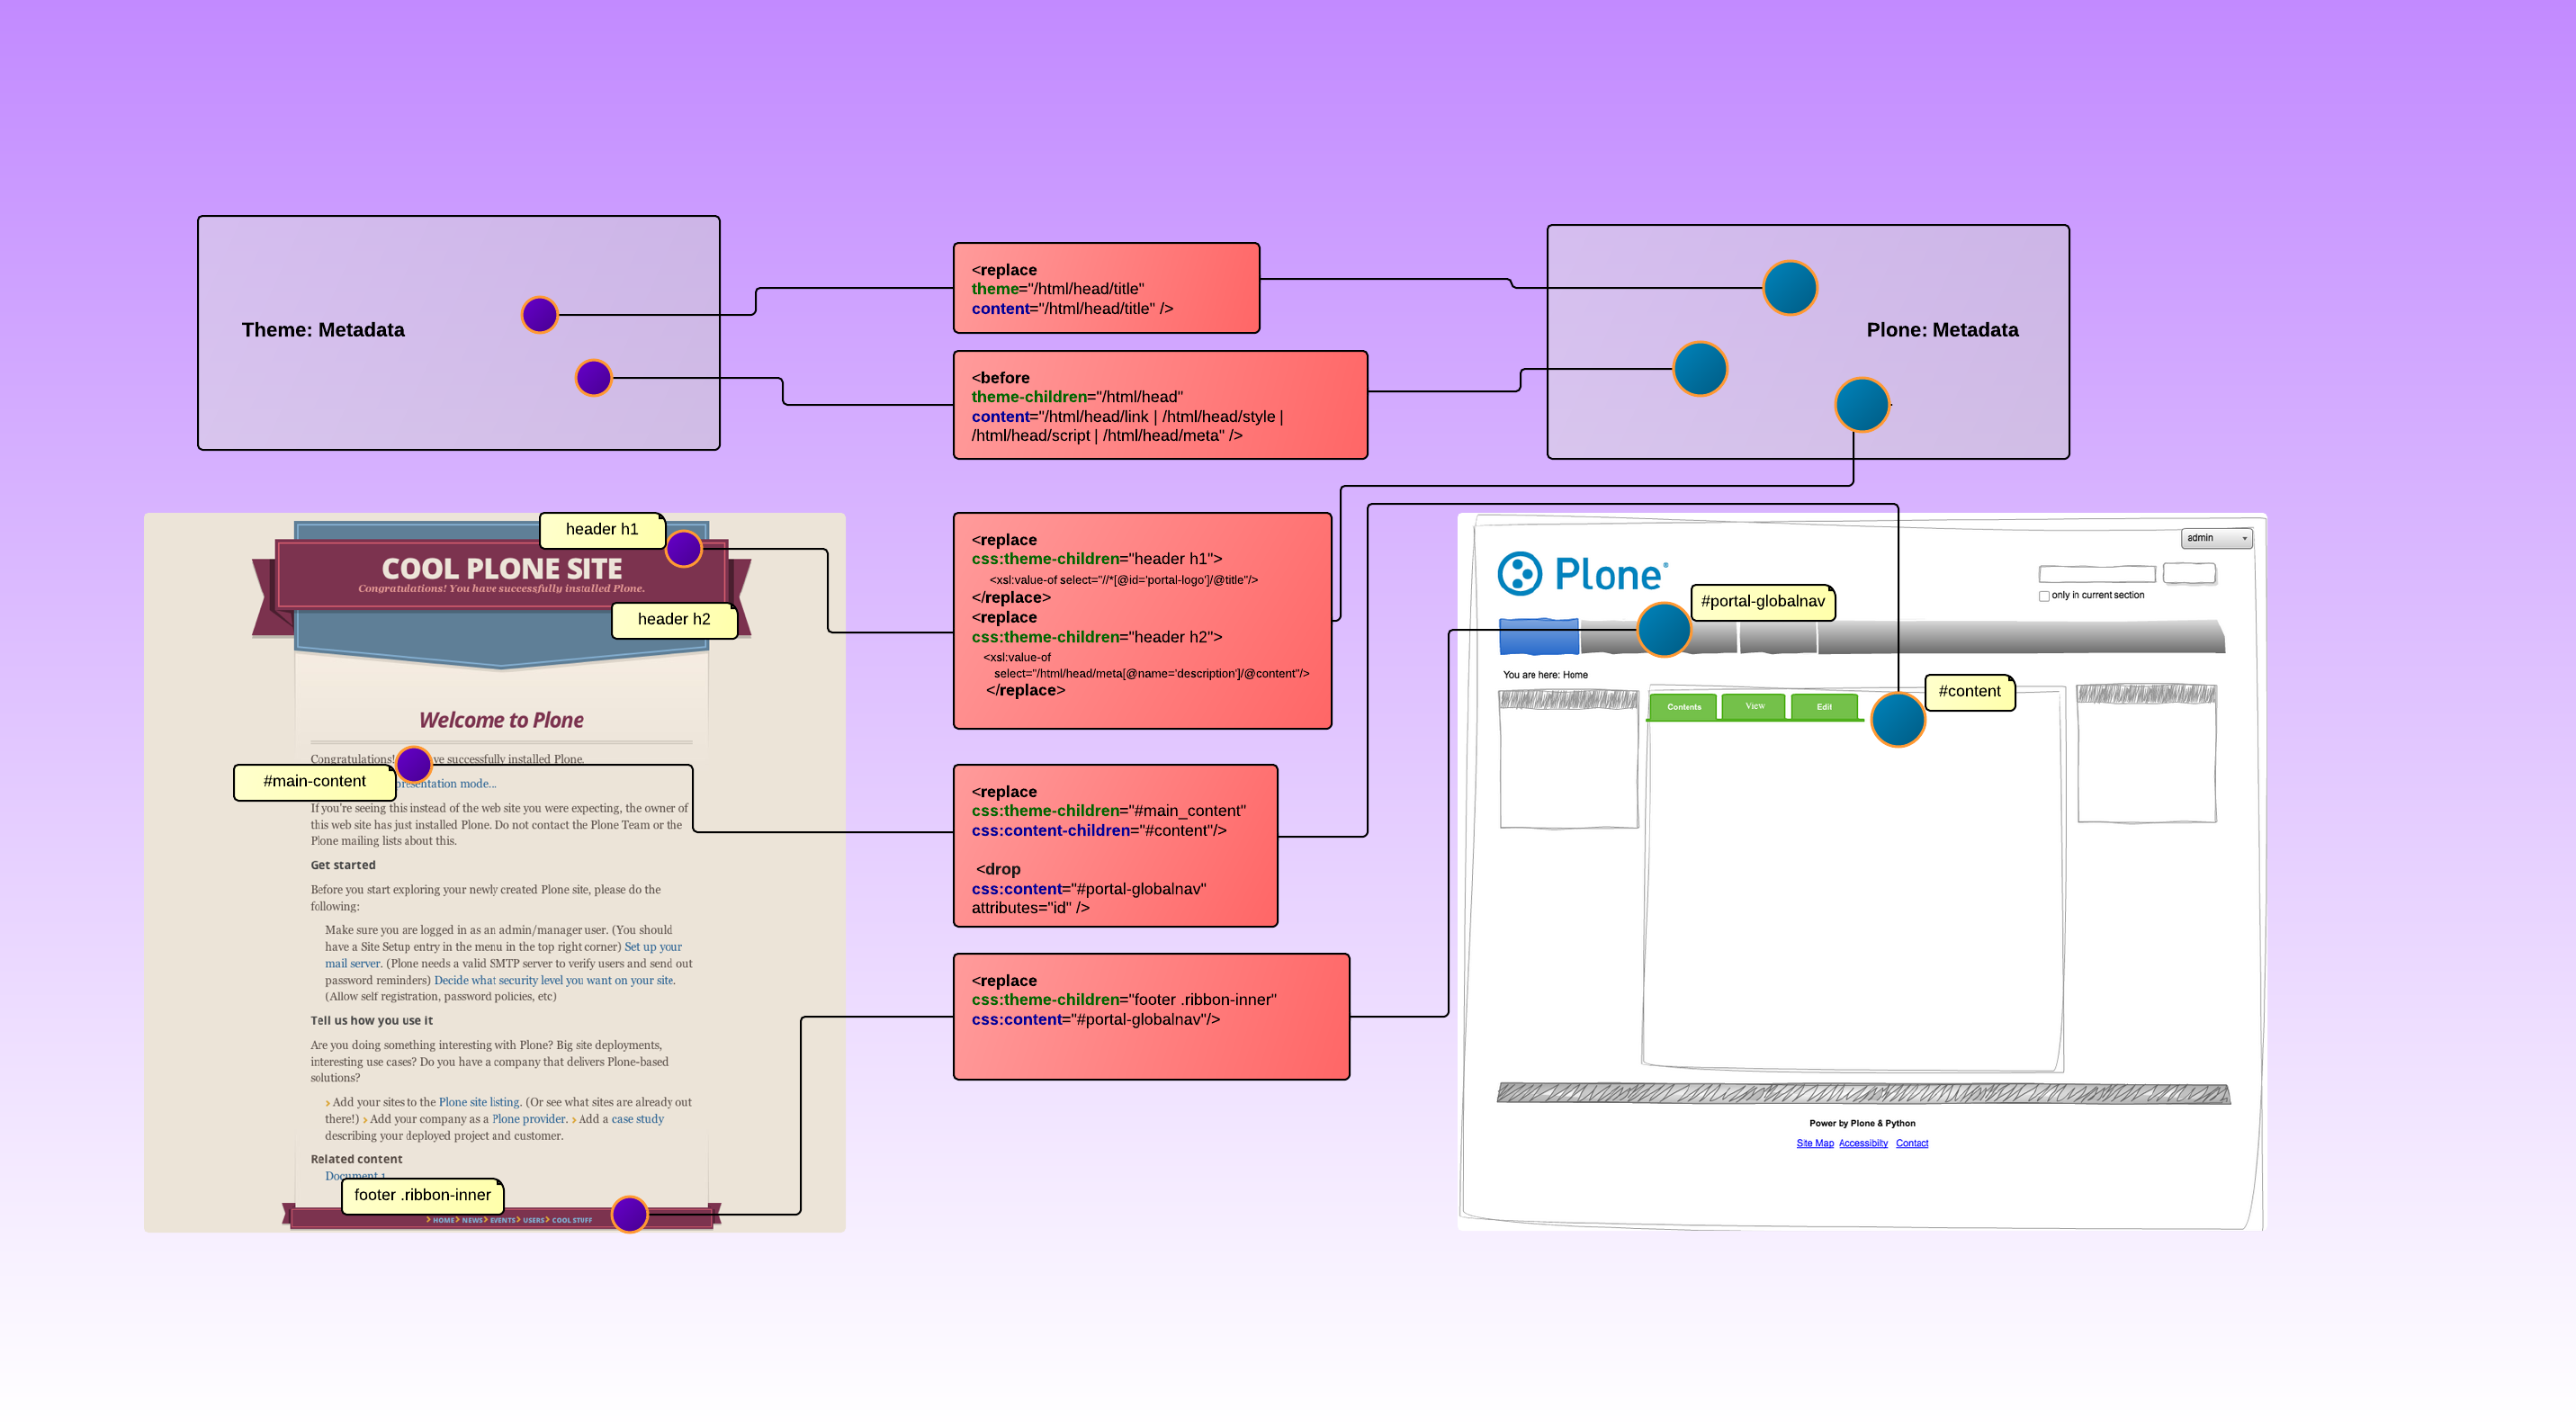
Task: Open the admin user dropdown
Action: coord(2216,538)
